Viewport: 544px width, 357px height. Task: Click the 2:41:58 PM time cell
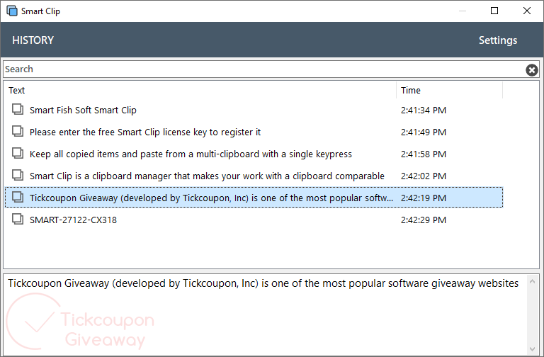424,154
